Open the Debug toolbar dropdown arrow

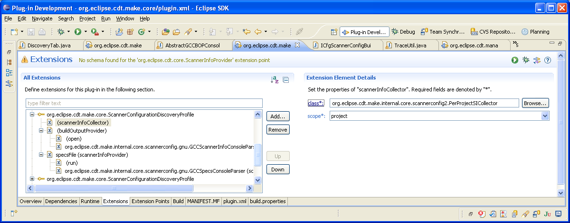click(68, 32)
